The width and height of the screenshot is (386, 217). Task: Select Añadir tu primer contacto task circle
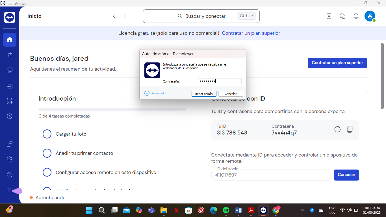[47, 153]
